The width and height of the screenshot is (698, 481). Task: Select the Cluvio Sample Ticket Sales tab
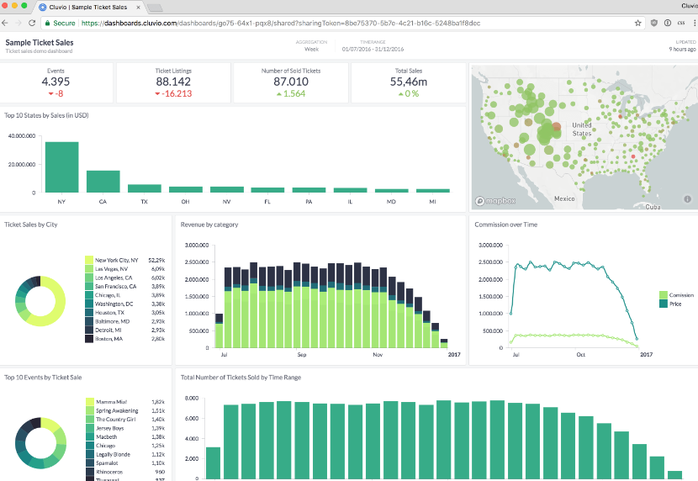(89, 7)
